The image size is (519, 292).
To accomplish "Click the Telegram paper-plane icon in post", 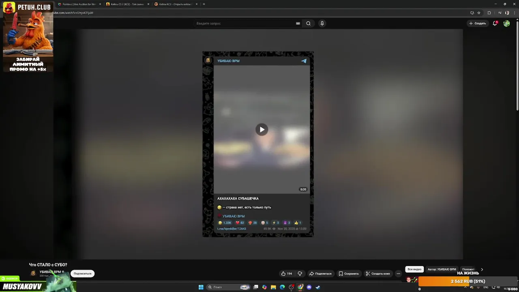I will pos(304,61).
